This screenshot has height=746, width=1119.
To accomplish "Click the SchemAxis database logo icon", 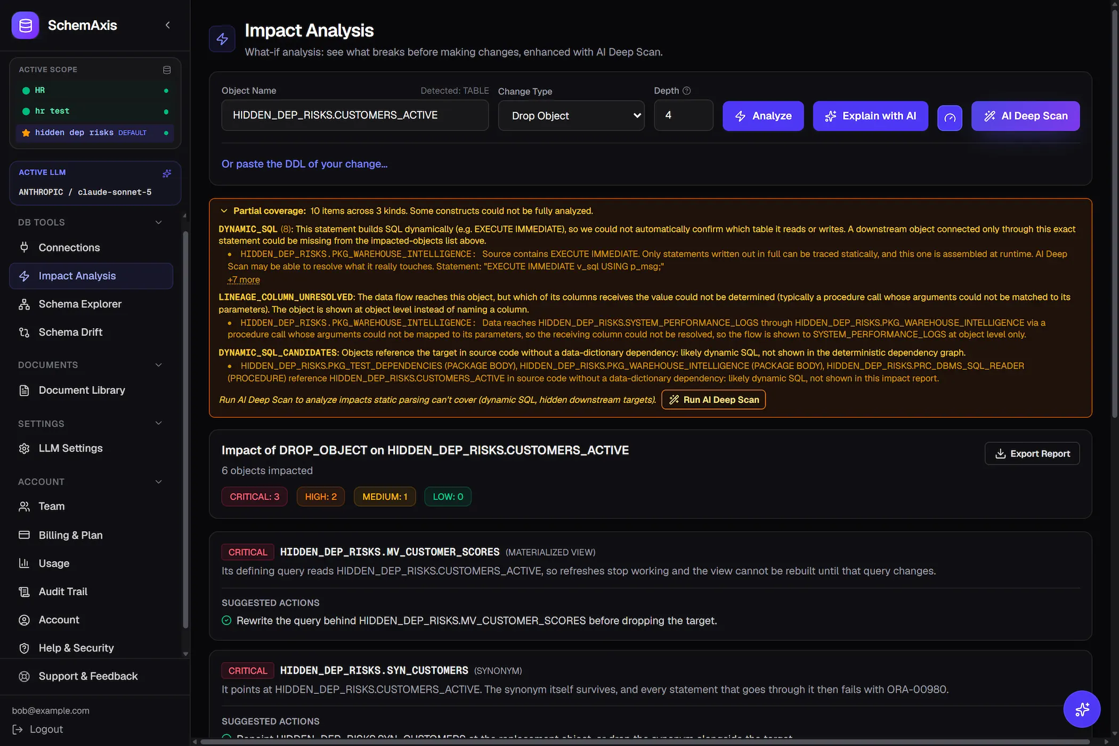I will click(25, 25).
